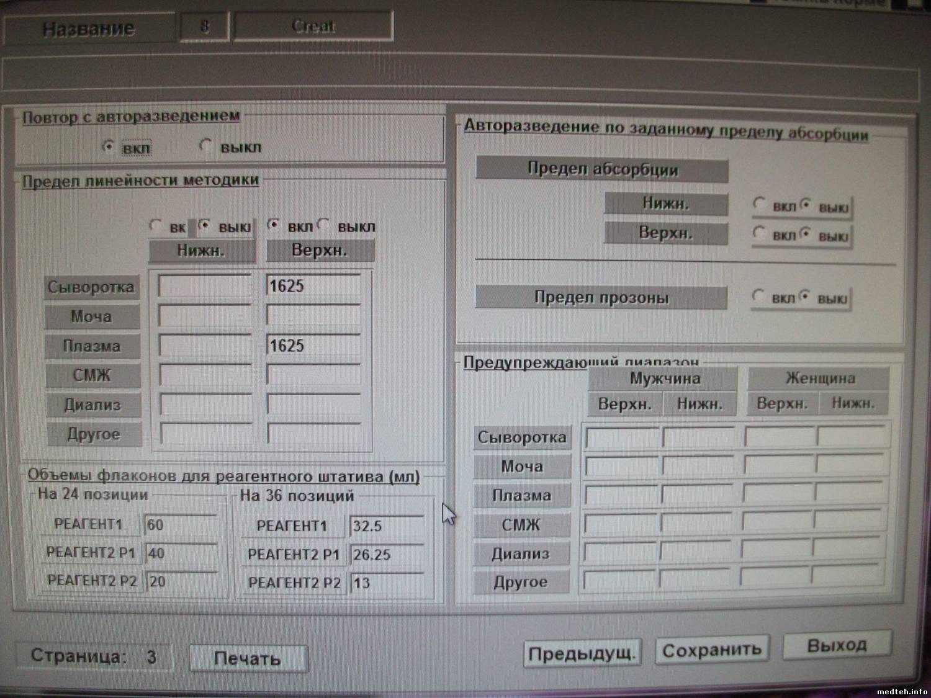
Task: Select 'выкл' for upper linearity limit
Action: [323, 226]
